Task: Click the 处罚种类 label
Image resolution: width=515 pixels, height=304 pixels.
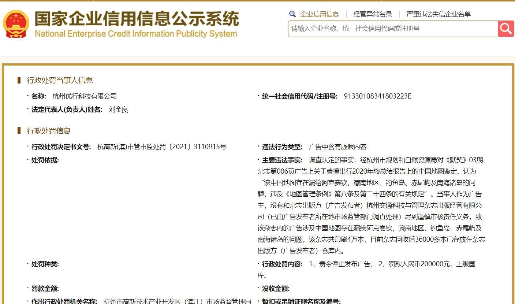Action: click(x=45, y=264)
